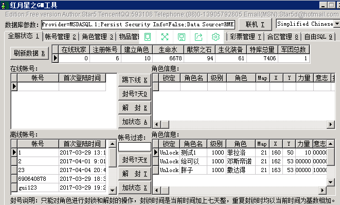Image resolution: width=340 pixels, height=205 pixels.
Task: Click 邓斯帝诺 role cell
Action: (x=241, y=161)
